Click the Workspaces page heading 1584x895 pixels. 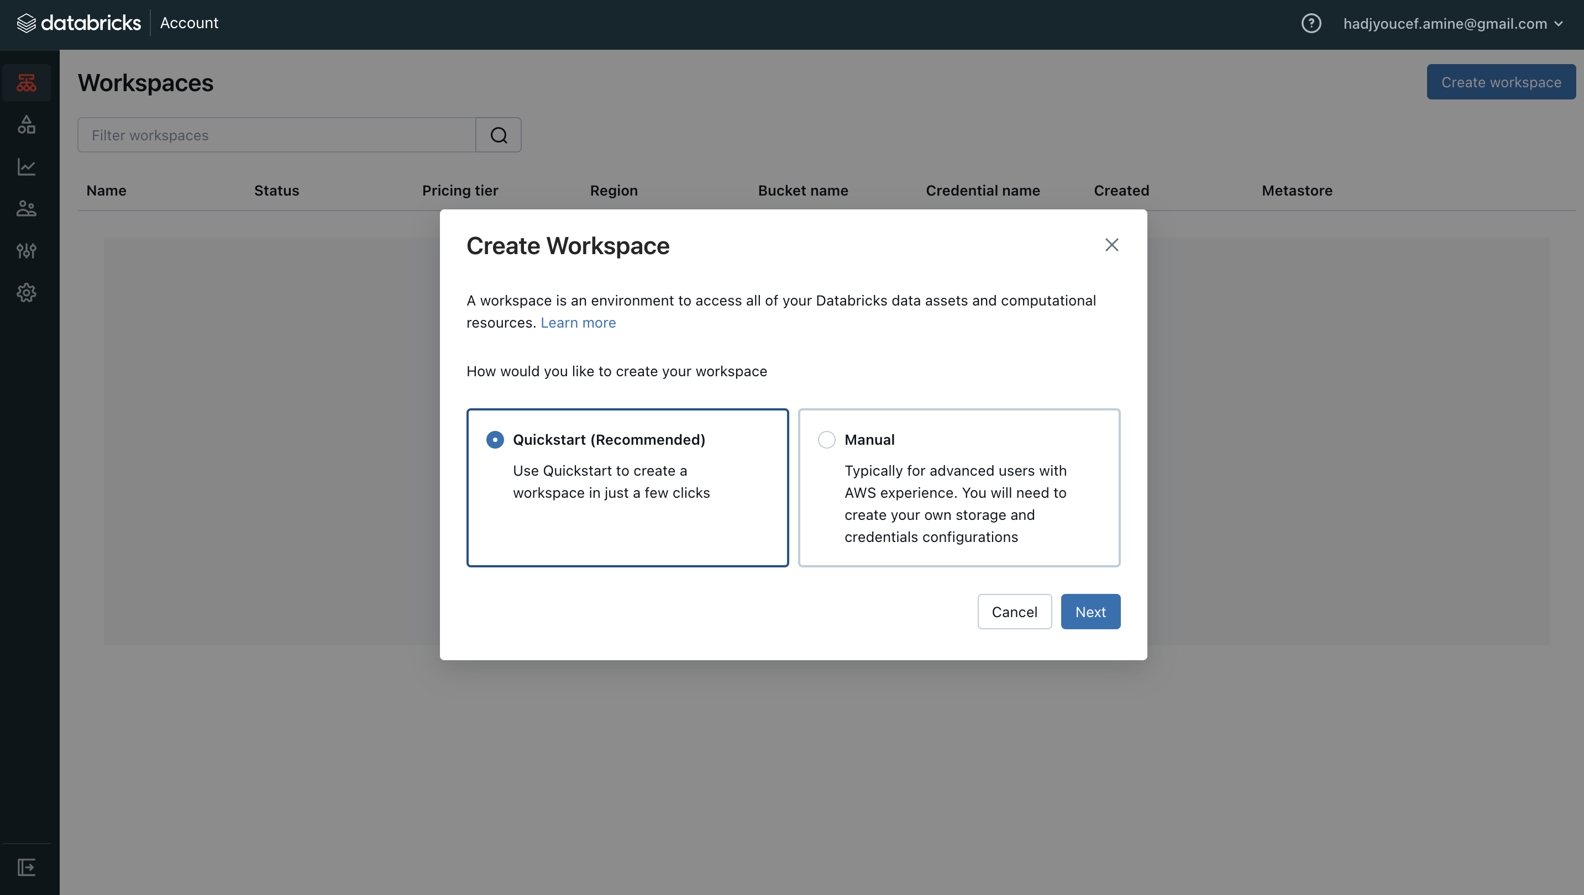click(x=145, y=83)
